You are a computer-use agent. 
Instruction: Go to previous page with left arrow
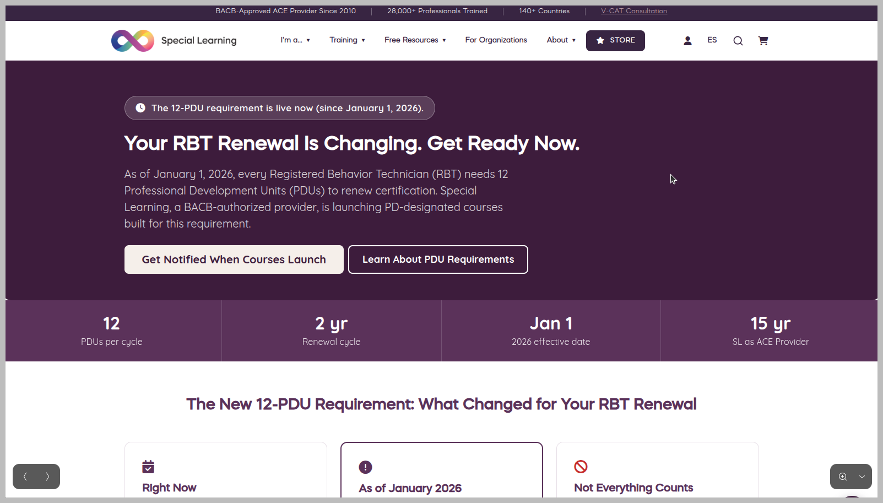[x=25, y=477]
